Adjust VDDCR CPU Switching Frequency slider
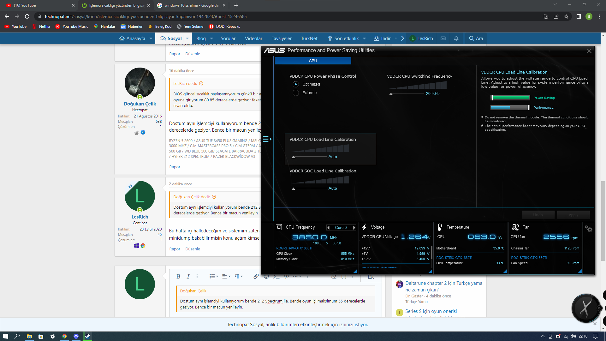The width and height of the screenshot is (606, 341). 391,94
